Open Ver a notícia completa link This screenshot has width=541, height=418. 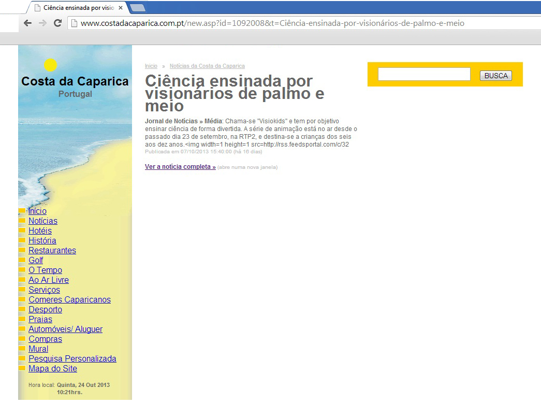180,167
